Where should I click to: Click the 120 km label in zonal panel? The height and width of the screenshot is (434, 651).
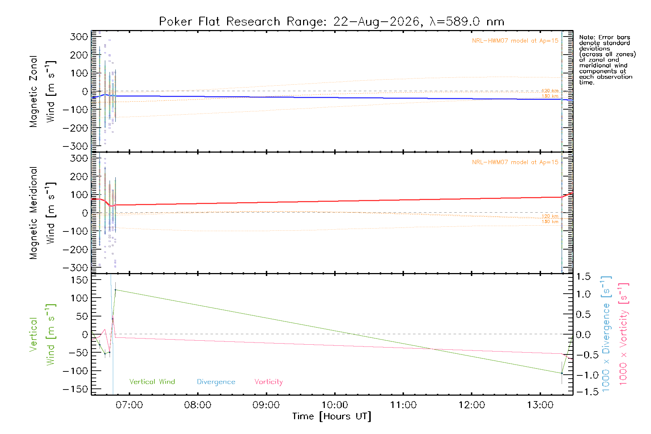(x=550, y=91)
